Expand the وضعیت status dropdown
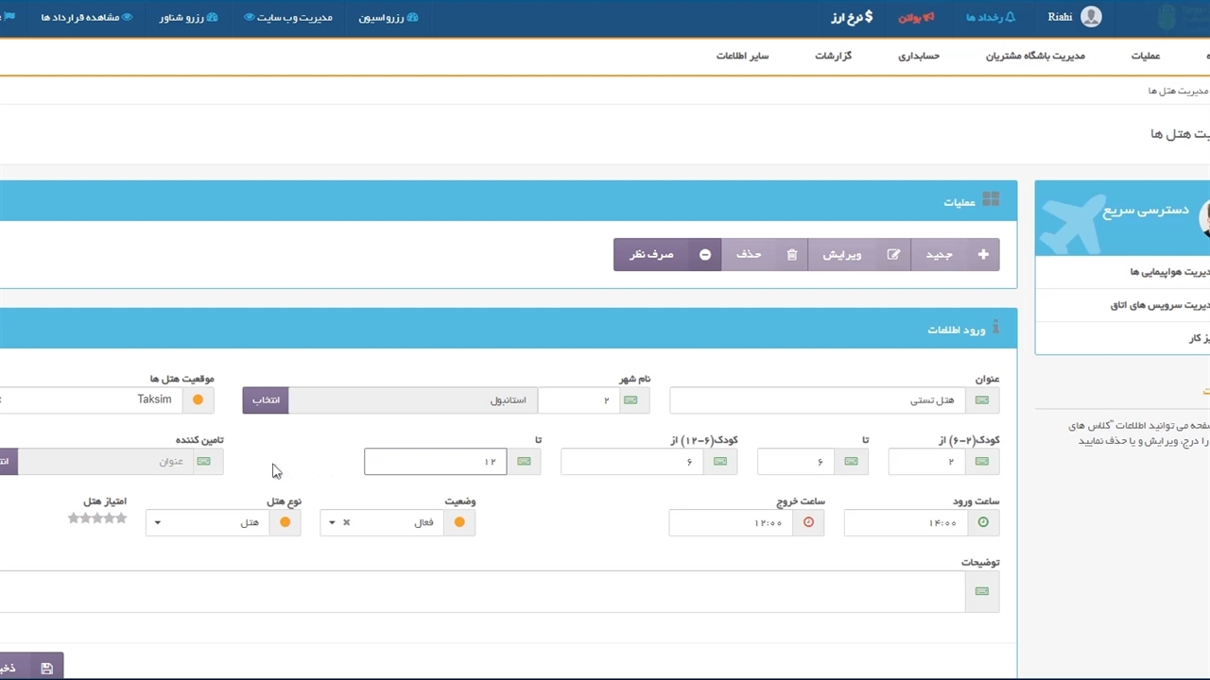 click(x=332, y=522)
